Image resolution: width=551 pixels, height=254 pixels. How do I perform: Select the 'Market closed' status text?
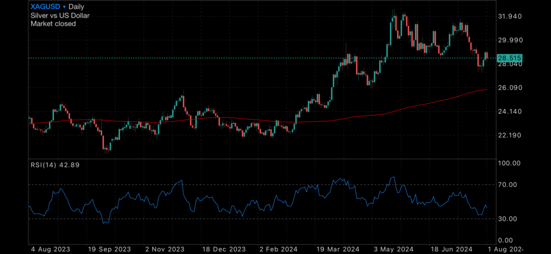click(x=53, y=24)
